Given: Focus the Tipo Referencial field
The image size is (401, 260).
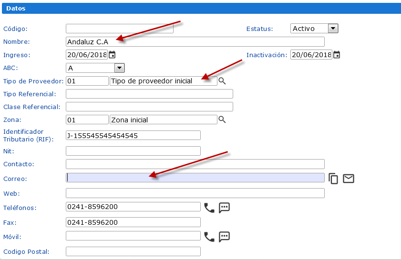Looking at the screenshot, I should [149, 94].
